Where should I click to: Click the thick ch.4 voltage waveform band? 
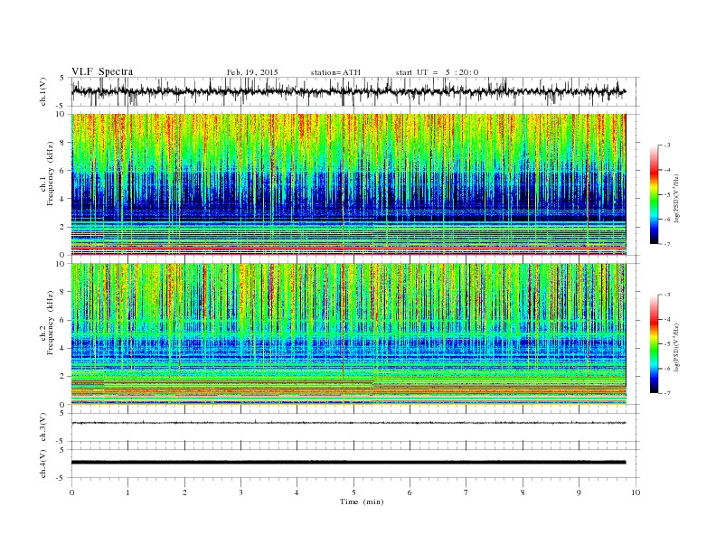click(x=348, y=463)
